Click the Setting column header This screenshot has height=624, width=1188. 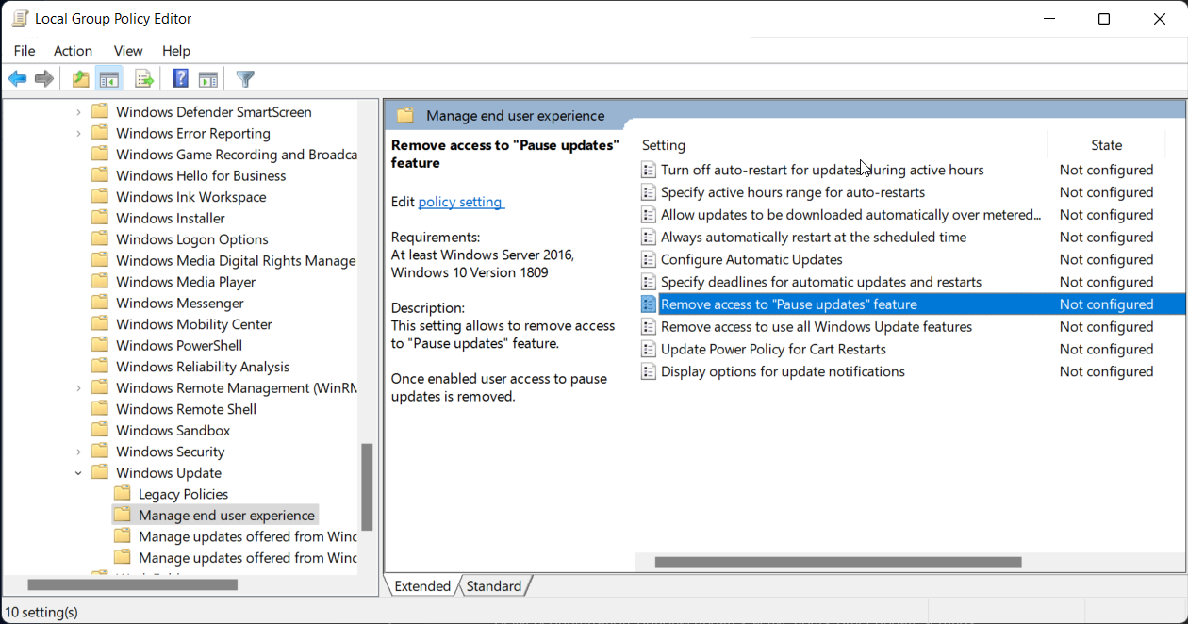(663, 144)
